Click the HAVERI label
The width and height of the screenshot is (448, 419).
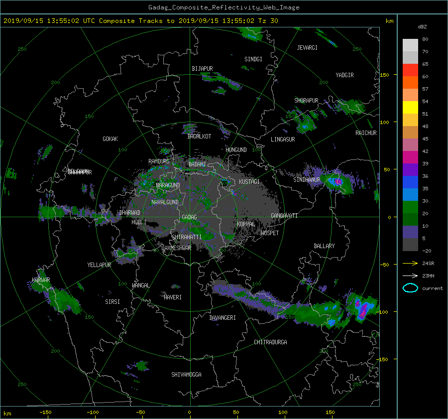173,297
